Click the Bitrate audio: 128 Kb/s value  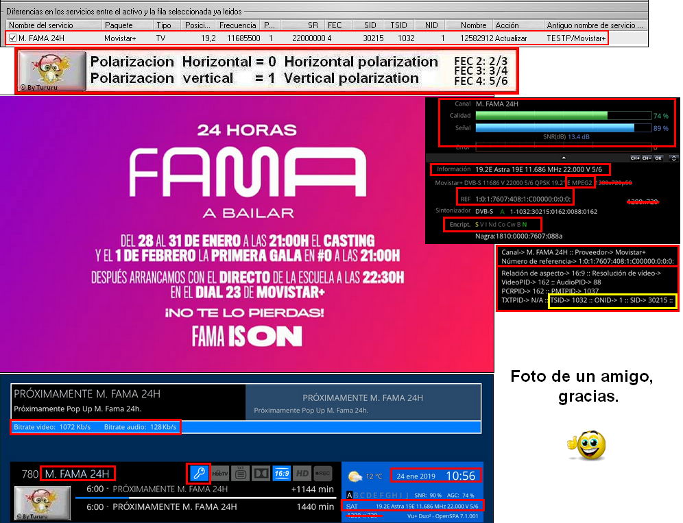[141, 427]
